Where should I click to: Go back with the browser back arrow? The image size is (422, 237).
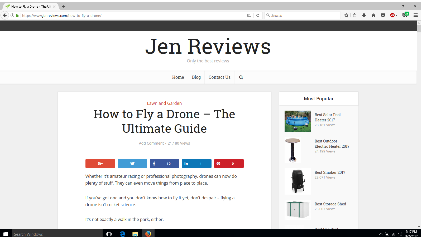[5, 15]
